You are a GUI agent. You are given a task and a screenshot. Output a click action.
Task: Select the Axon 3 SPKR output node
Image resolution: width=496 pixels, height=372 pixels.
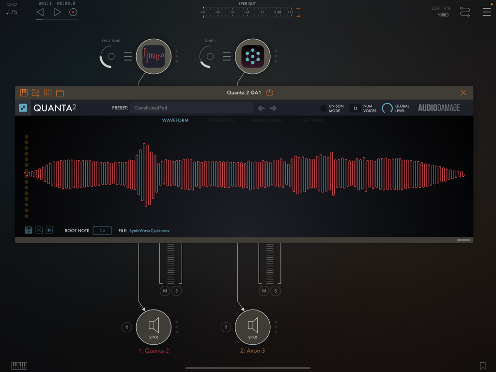[252, 327]
